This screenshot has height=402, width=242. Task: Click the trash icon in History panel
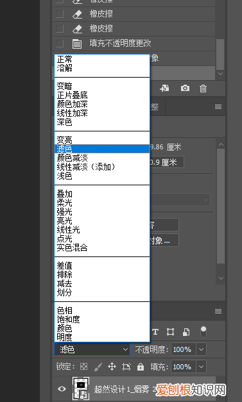203,88
